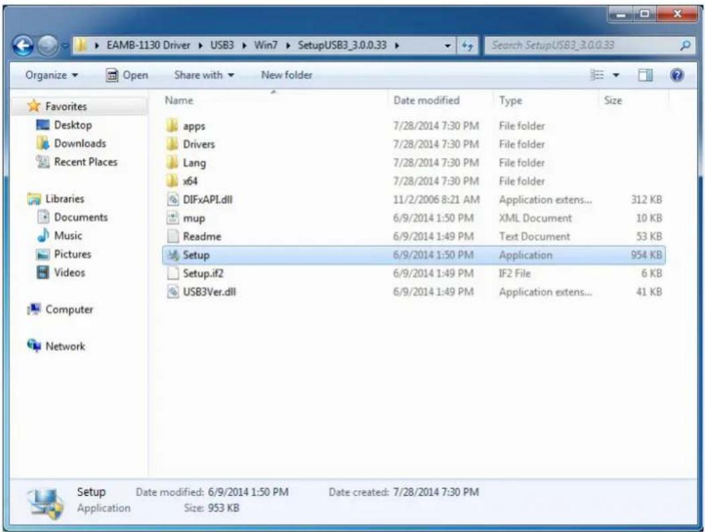This screenshot has width=705, height=532.
Task: Click the mup XML document icon
Action: [x=172, y=217]
